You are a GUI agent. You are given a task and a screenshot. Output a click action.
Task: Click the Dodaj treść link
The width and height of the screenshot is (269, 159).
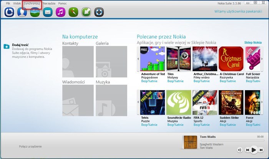pos(20,45)
